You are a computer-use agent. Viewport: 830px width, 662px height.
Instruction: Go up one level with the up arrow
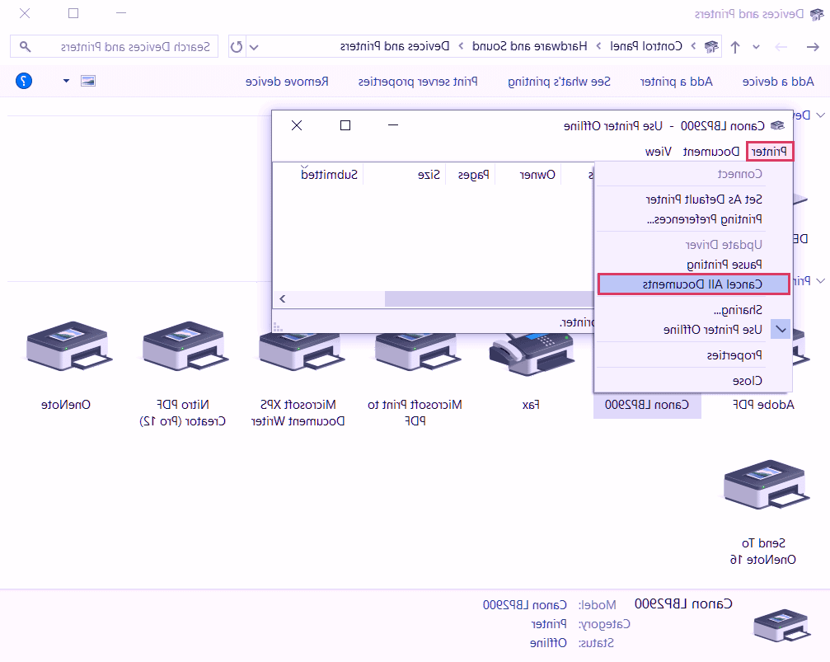(x=734, y=47)
